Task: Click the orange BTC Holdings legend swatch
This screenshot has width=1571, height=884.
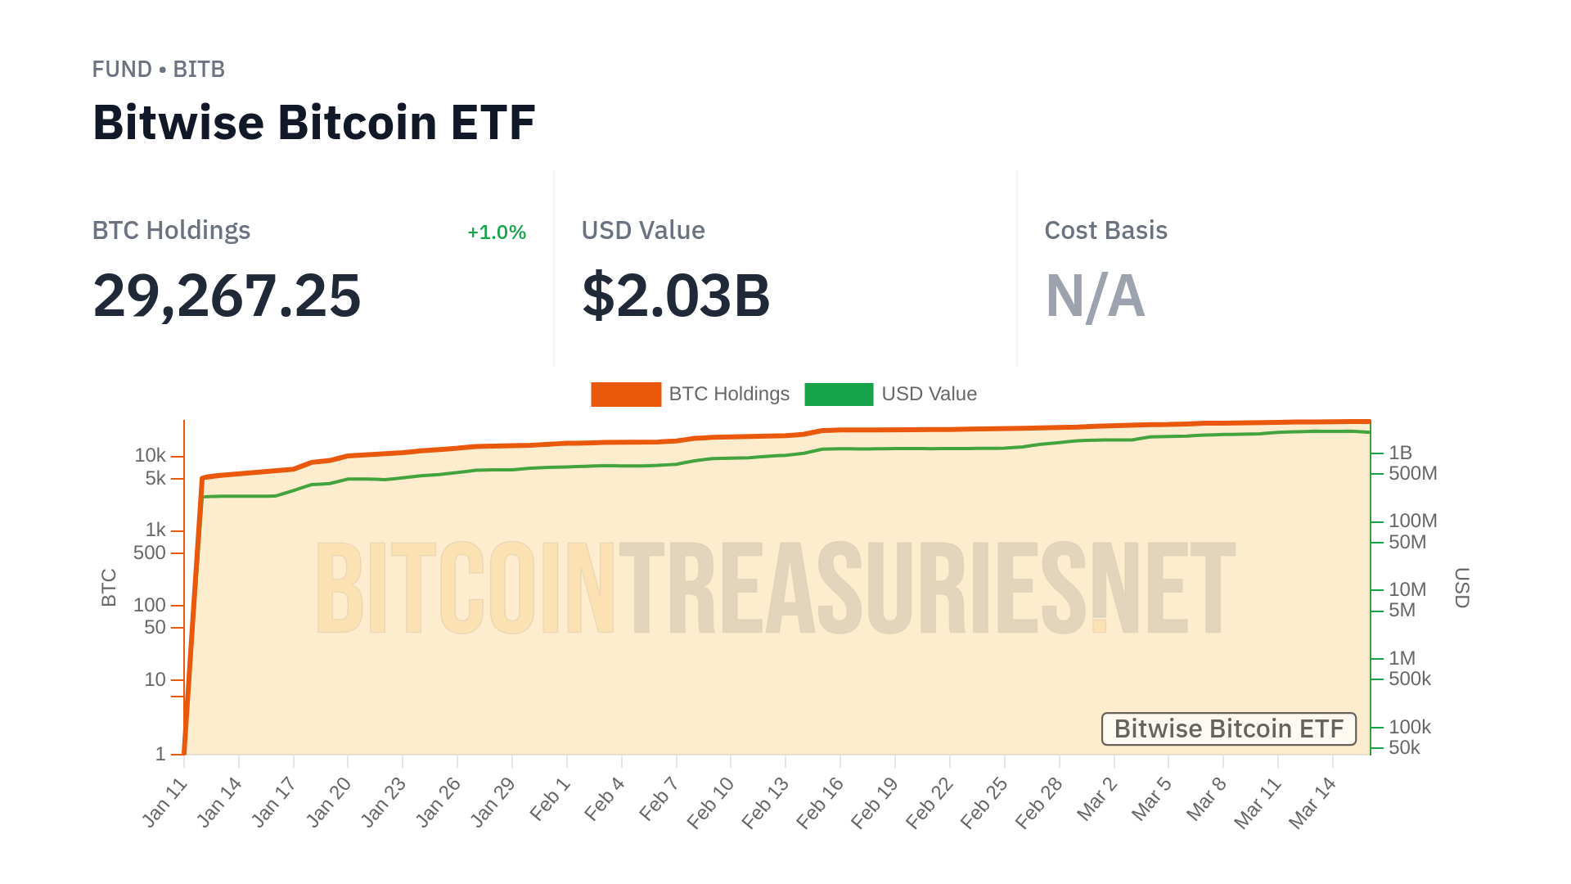Action: click(625, 395)
